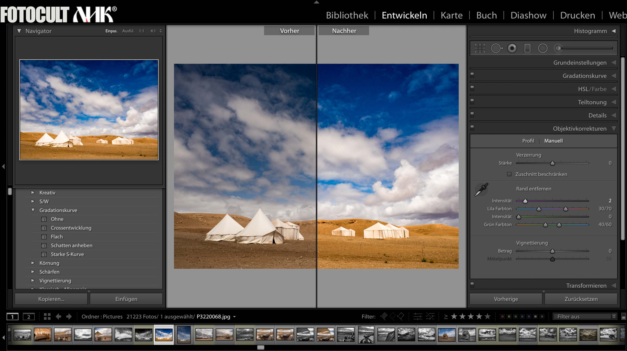Select the spot removal tool

(497, 48)
